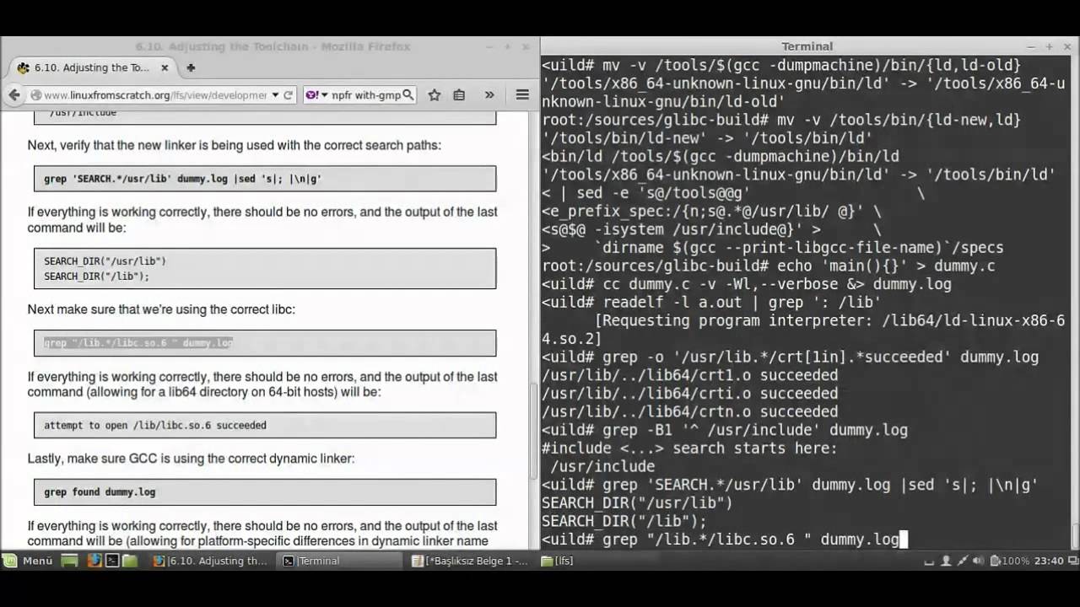Open the Firefox hamburger menu
The width and height of the screenshot is (1080, 607).
(x=522, y=95)
